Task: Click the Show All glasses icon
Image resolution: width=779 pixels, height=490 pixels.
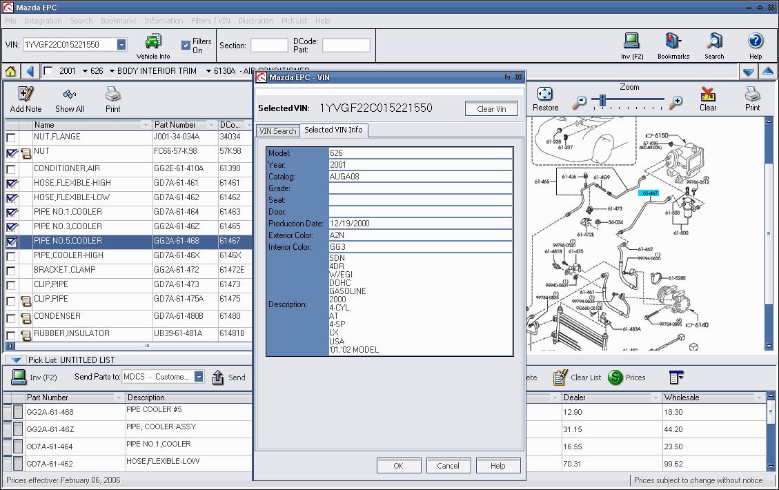Action: [69, 94]
